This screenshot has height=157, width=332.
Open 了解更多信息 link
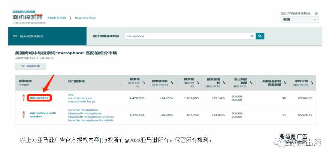57,18
